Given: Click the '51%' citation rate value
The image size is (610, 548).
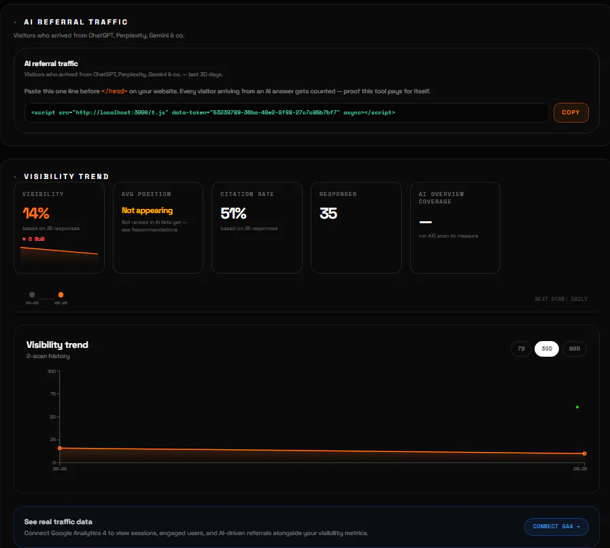Looking at the screenshot, I should (233, 214).
